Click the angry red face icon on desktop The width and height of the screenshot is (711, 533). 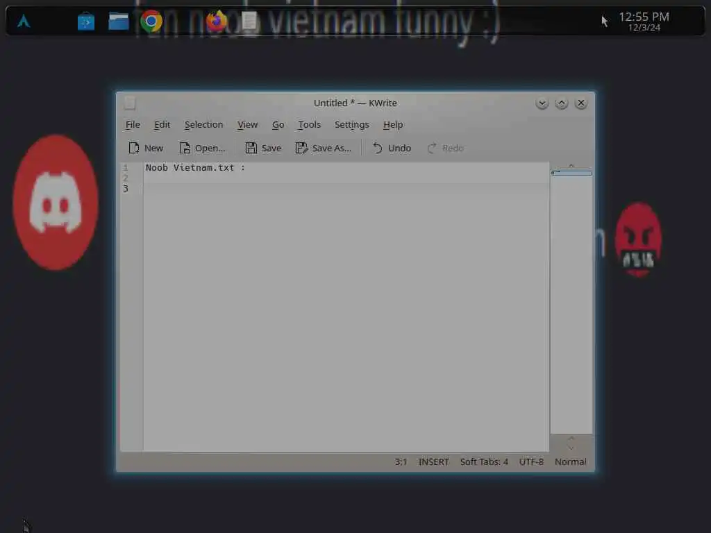pos(638,239)
